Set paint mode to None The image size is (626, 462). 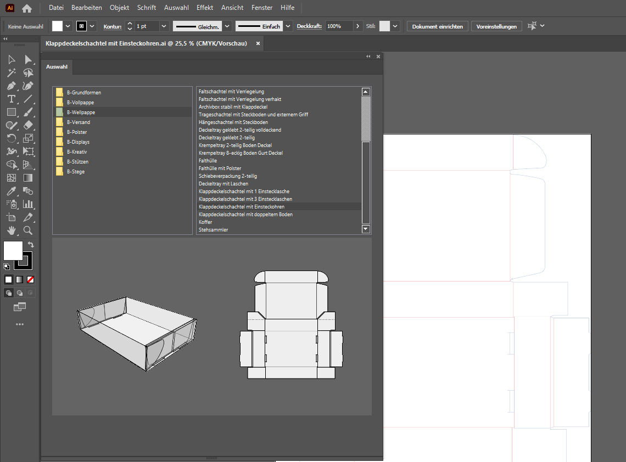coord(31,279)
